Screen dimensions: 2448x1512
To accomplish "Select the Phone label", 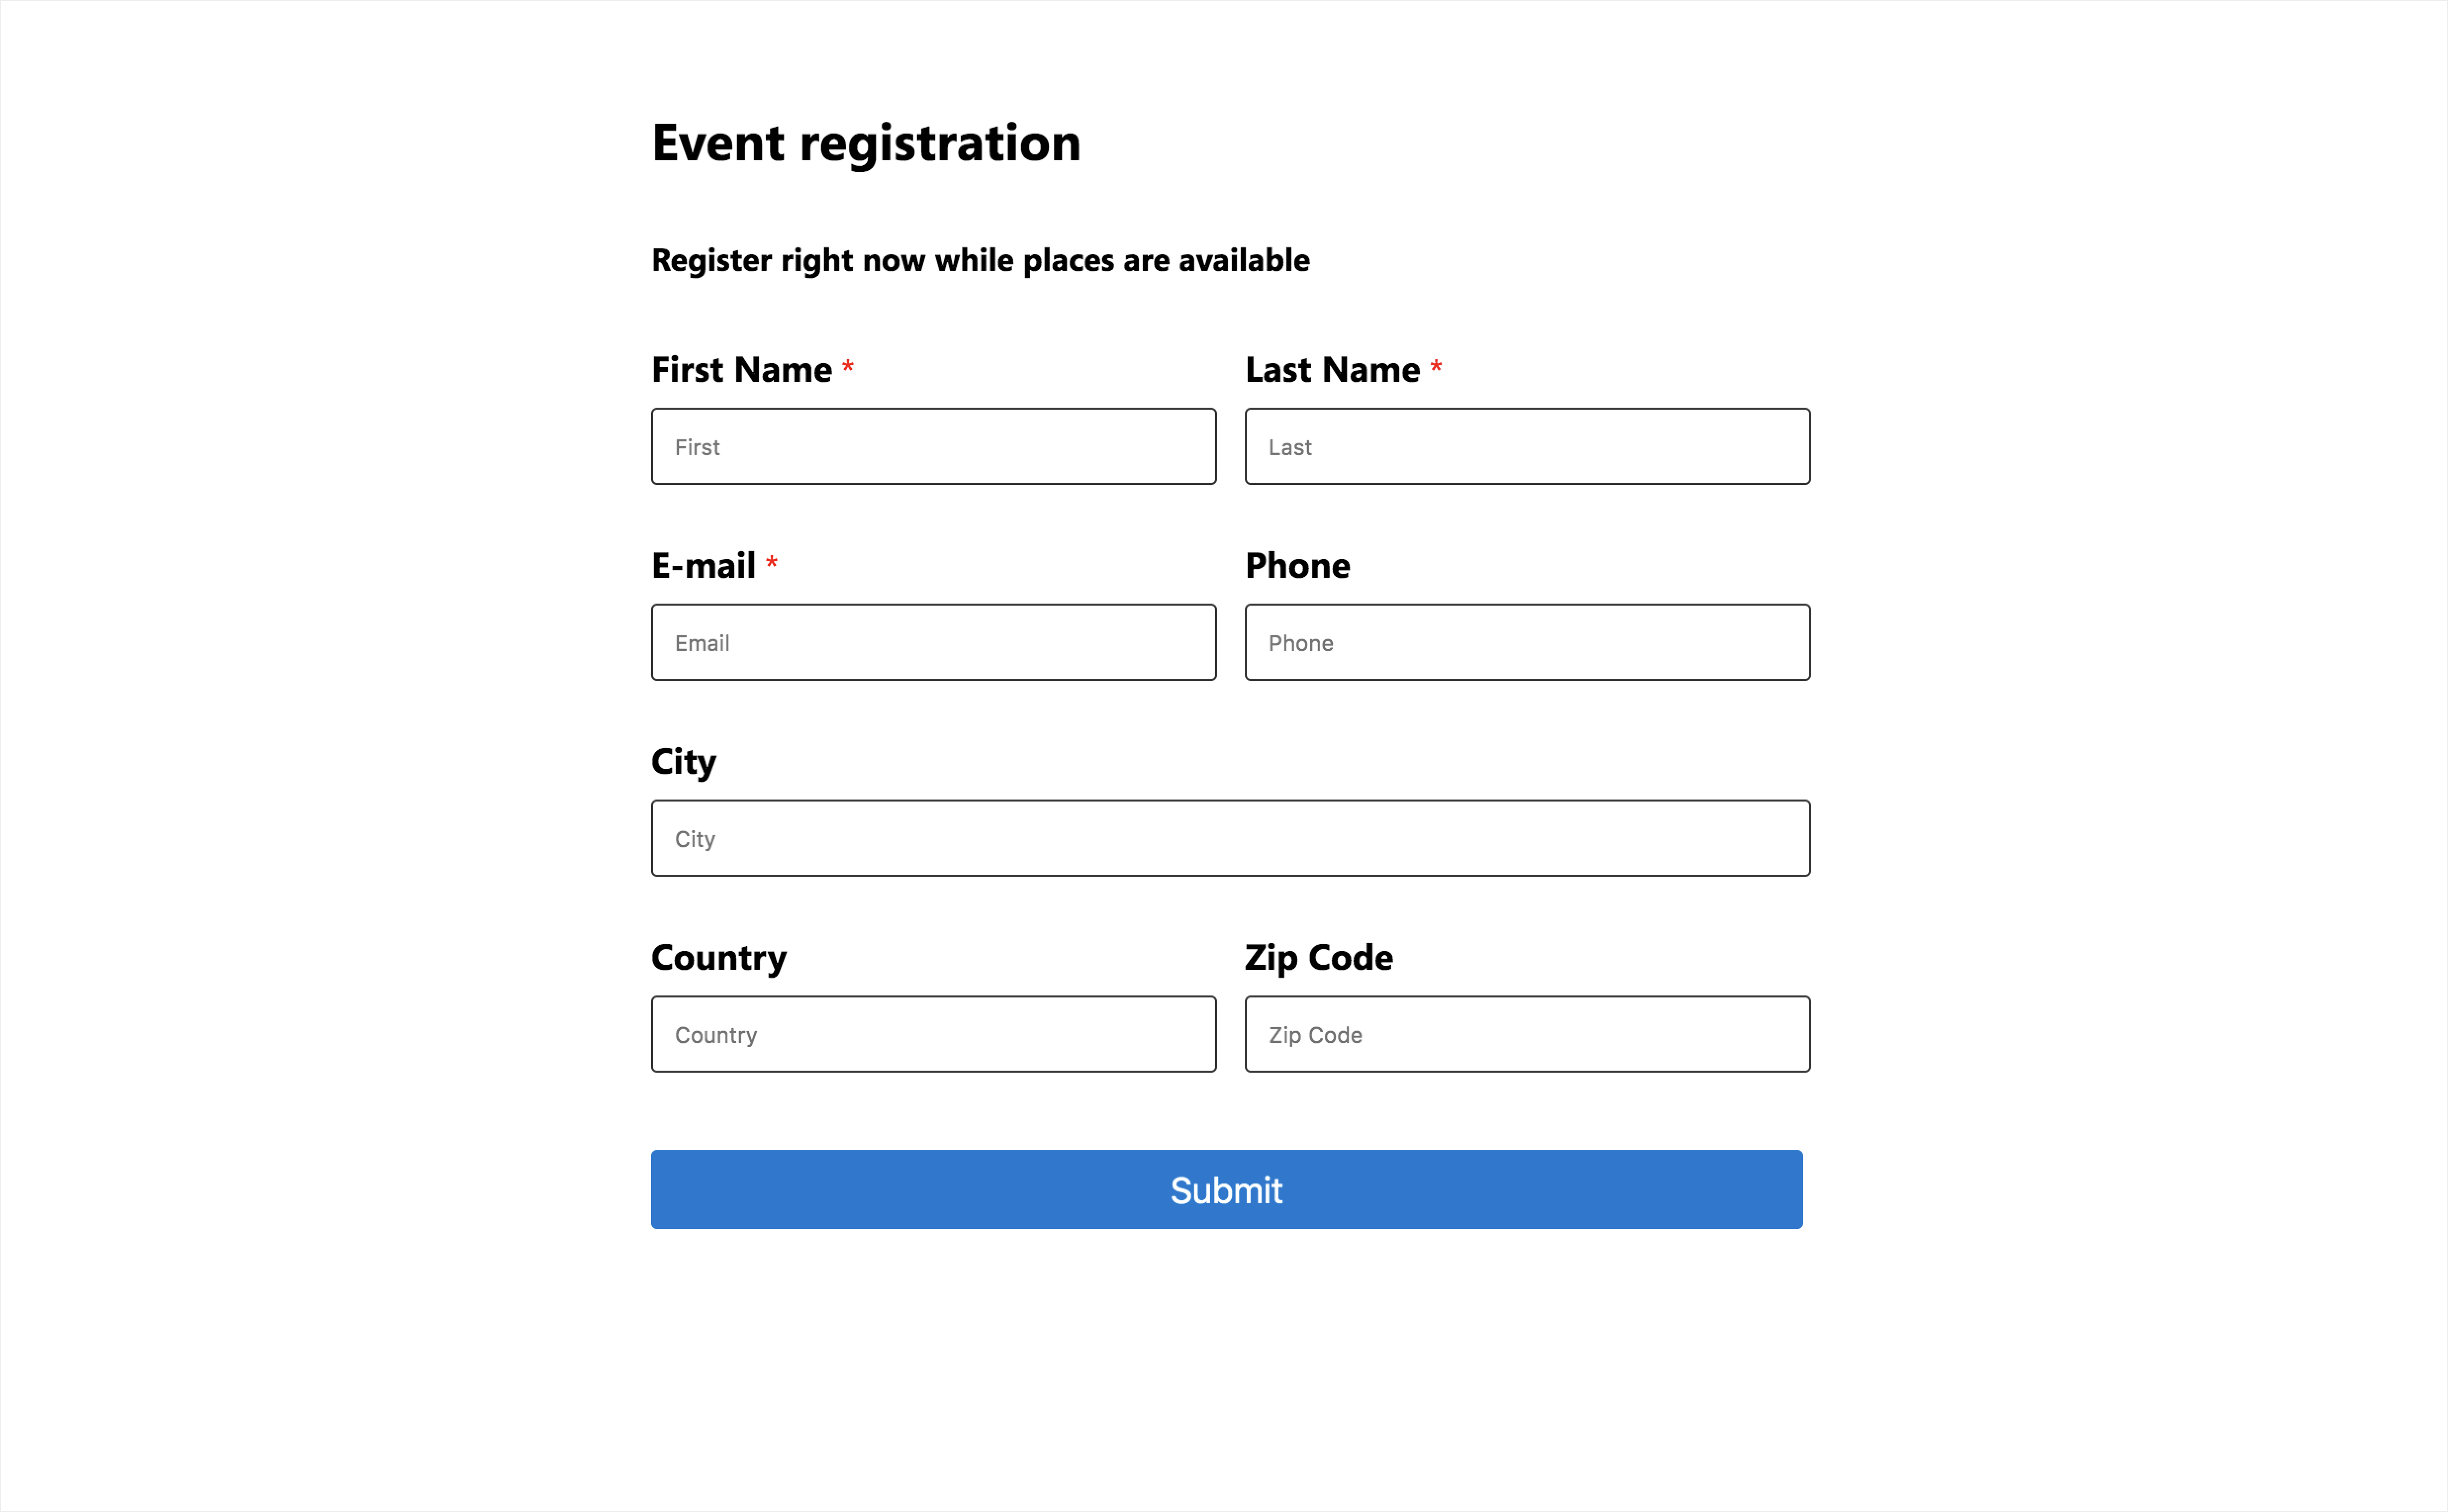I will pos(1297,565).
